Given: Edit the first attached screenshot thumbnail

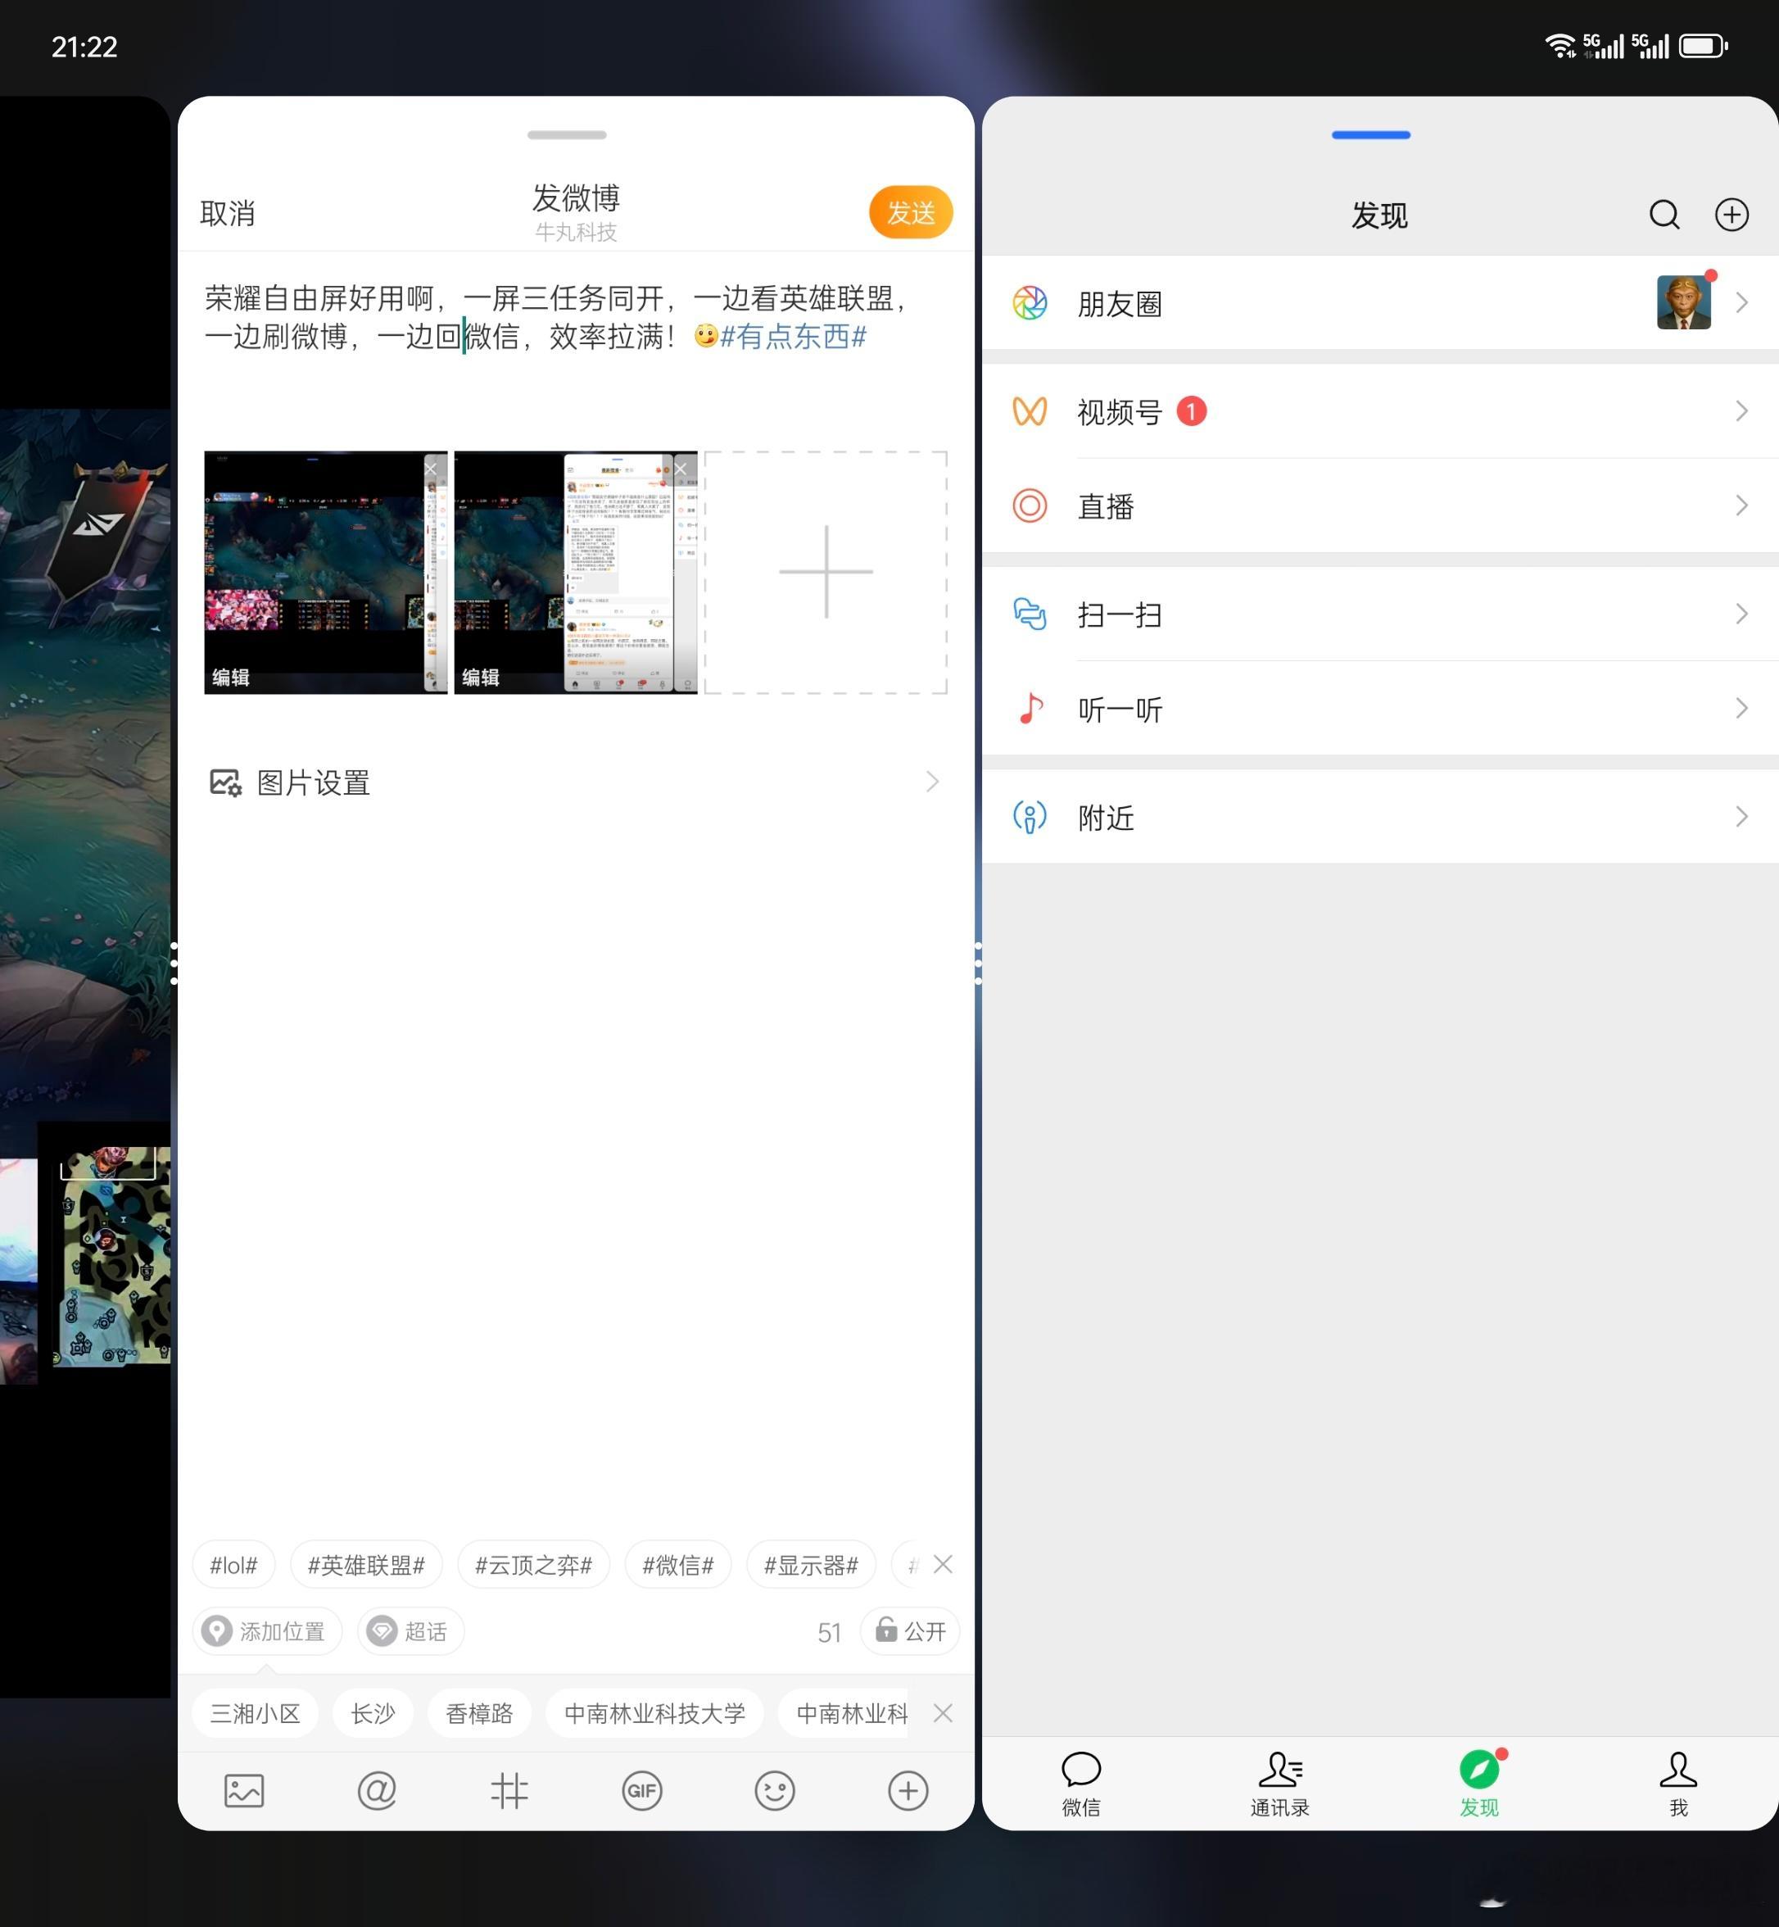Looking at the screenshot, I should [231, 677].
